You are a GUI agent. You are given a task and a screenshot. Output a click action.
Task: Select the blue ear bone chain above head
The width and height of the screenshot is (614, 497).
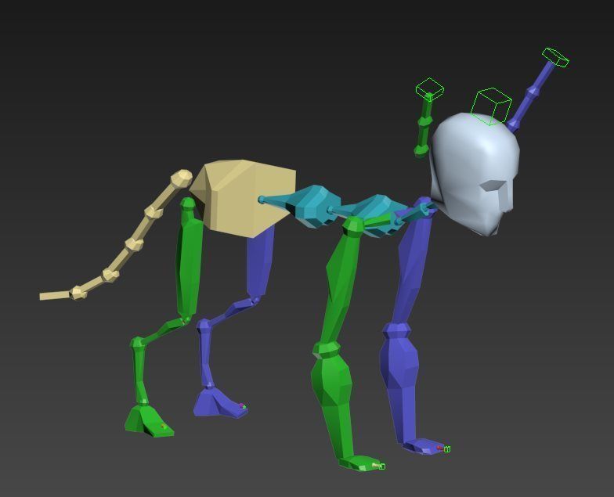(x=532, y=95)
